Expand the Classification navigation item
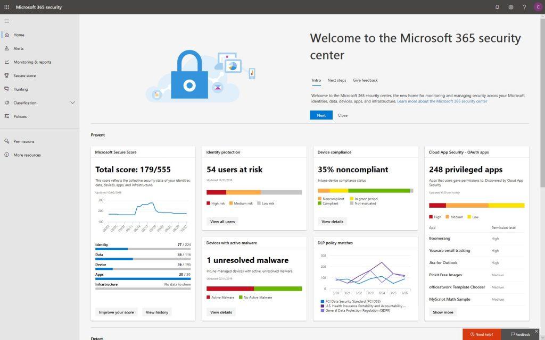Viewport: 545px width, 340px height. 72,103
